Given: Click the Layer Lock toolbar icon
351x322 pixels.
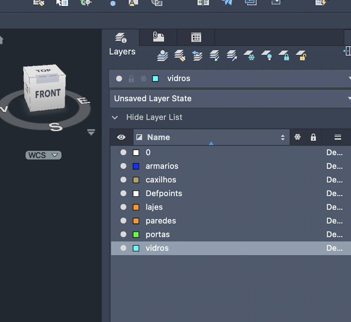Looking at the screenshot, I should pos(284,55).
